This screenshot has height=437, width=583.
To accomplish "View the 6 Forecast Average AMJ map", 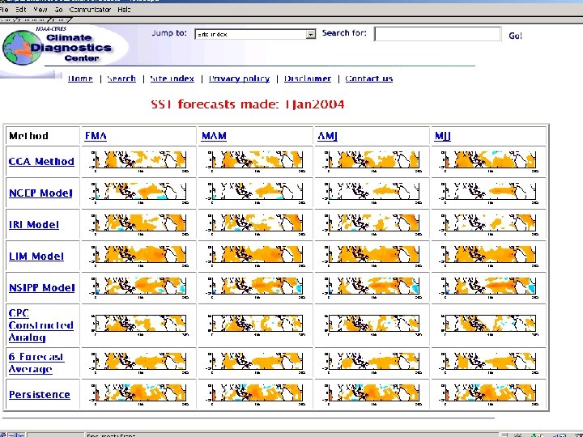I will [372, 363].
